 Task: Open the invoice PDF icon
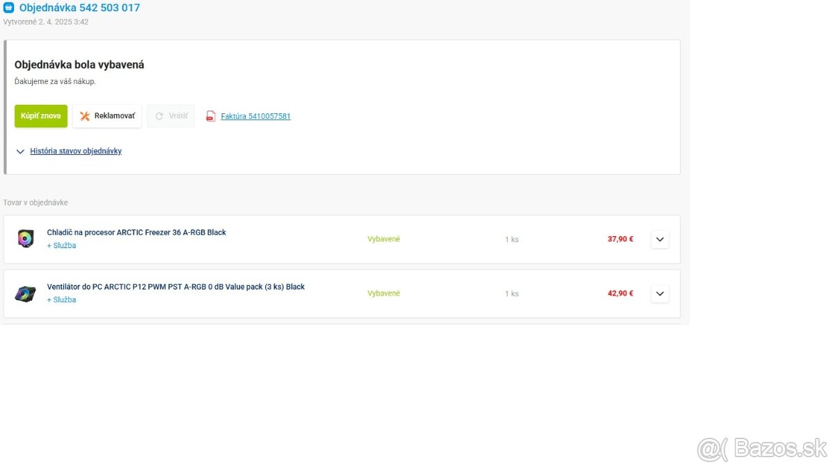(x=210, y=116)
